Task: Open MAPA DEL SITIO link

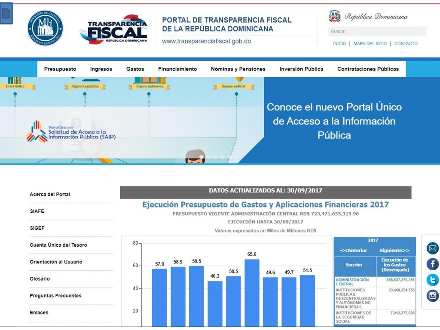Action: point(370,43)
